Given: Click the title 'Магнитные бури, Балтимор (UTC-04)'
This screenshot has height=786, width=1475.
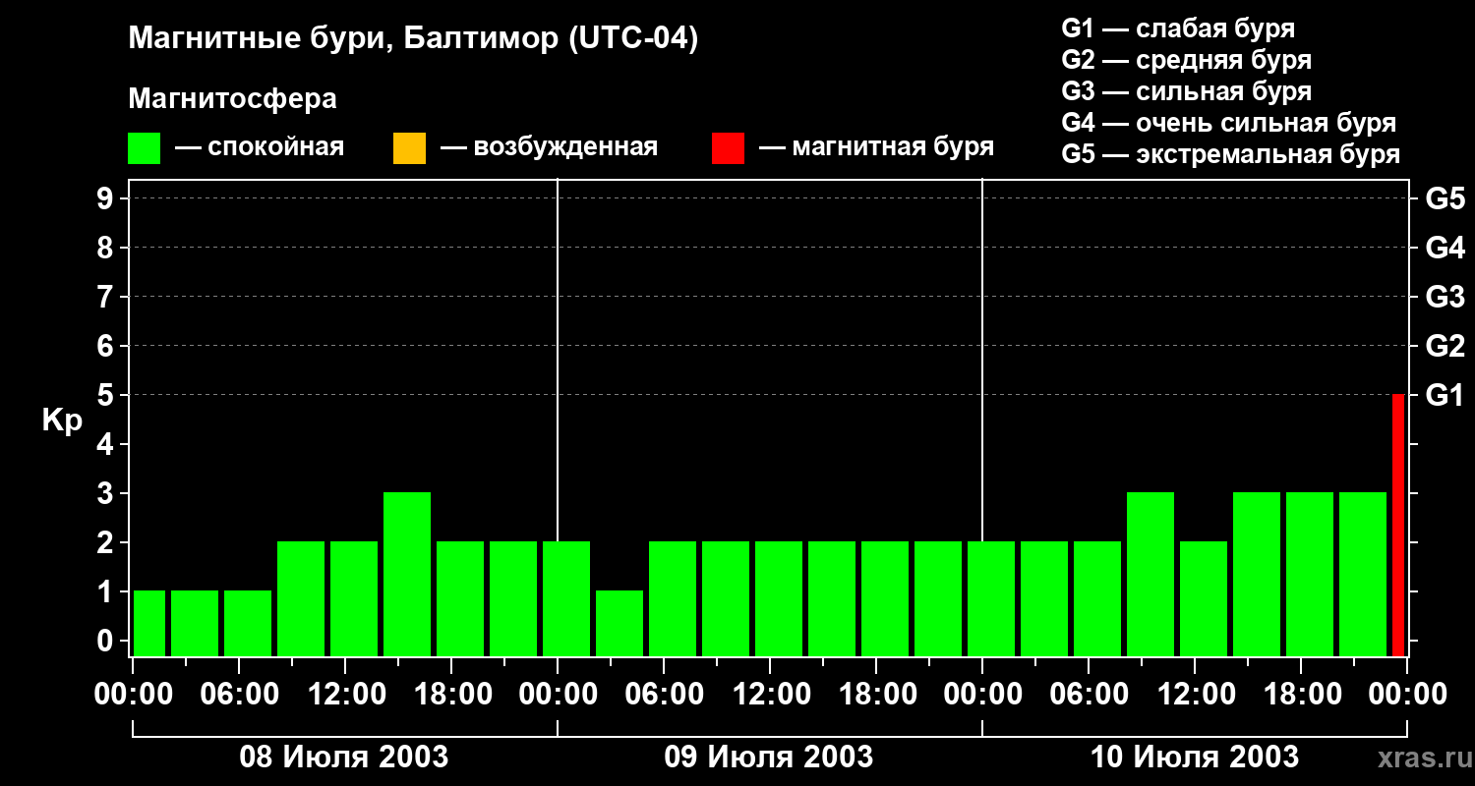Looking at the screenshot, I should [x=413, y=40].
